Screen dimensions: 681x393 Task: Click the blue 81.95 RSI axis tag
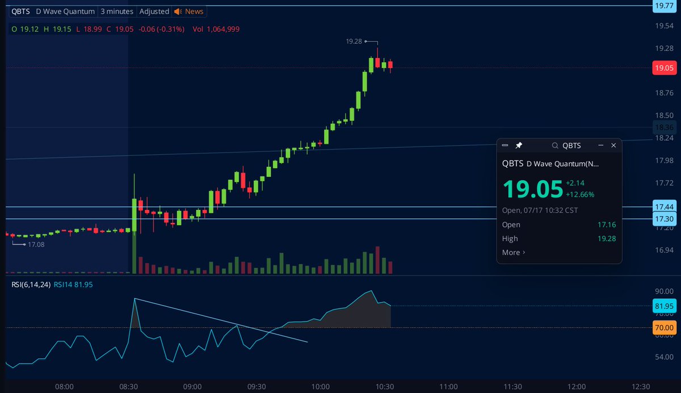pyautogui.click(x=664, y=306)
